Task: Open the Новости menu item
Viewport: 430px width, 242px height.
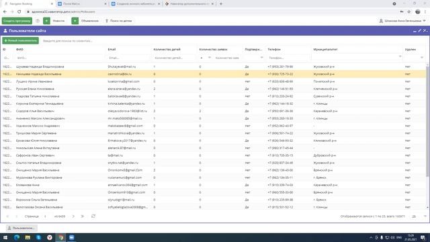Action: pos(58,21)
